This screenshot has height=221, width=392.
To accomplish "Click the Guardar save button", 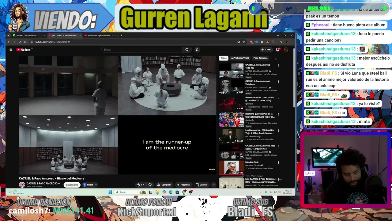I will pyautogui.click(x=202, y=185).
